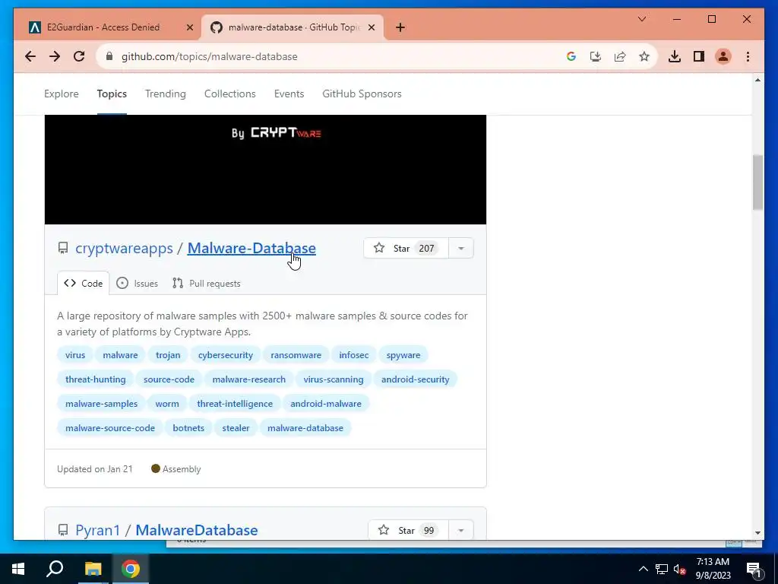This screenshot has height=584, width=778.
Task: Click the lock icon in the address bar
Action: [109, 56]
